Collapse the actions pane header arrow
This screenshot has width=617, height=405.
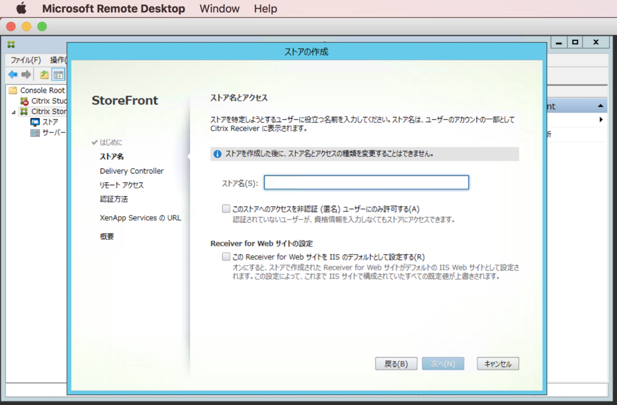(600, 106)
